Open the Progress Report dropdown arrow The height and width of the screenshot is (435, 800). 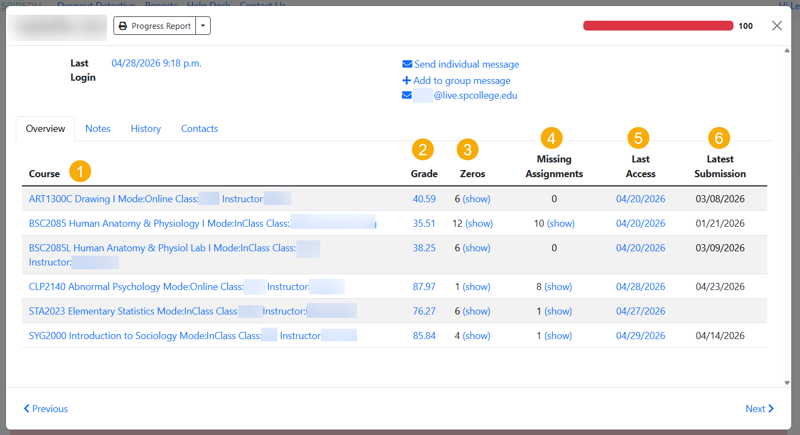tap(203, 26)
